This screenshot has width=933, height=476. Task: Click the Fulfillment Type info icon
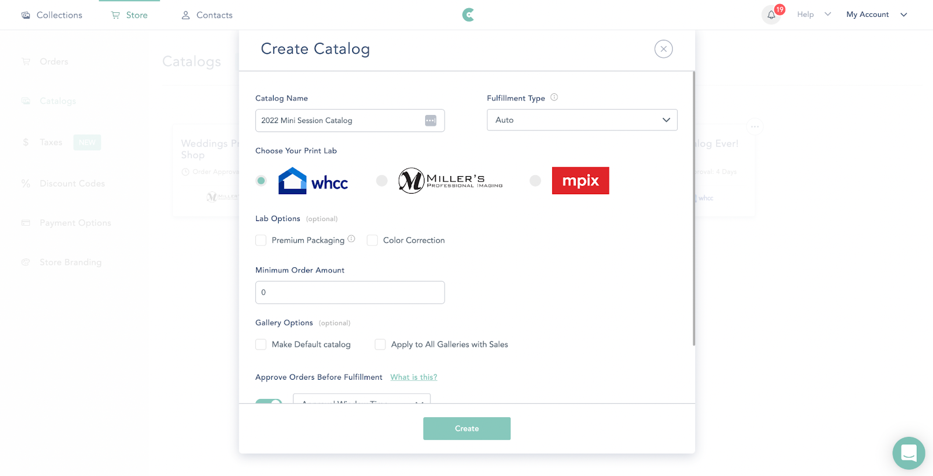tap(554, 97)
